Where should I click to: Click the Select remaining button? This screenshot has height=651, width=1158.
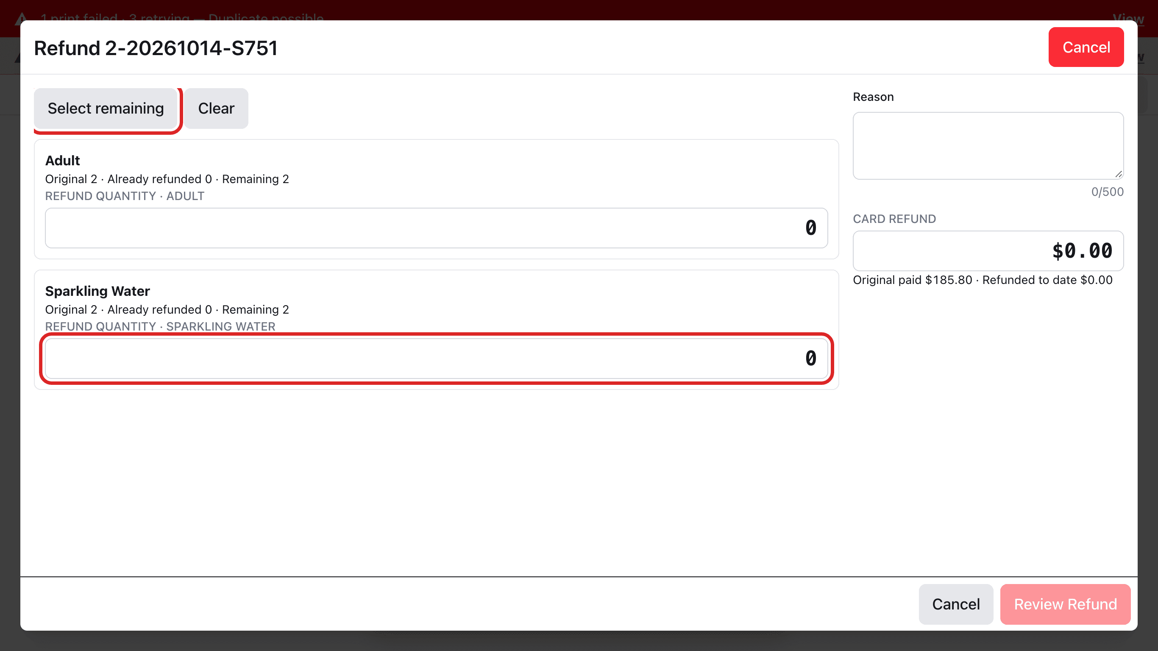106,108
